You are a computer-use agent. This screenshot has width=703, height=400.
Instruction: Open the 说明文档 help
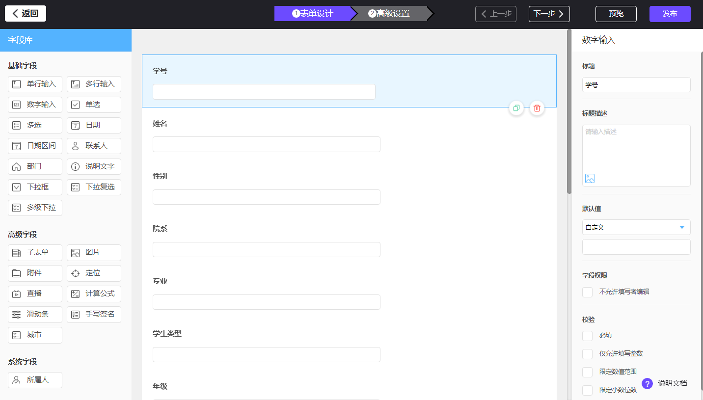[664, 383]
